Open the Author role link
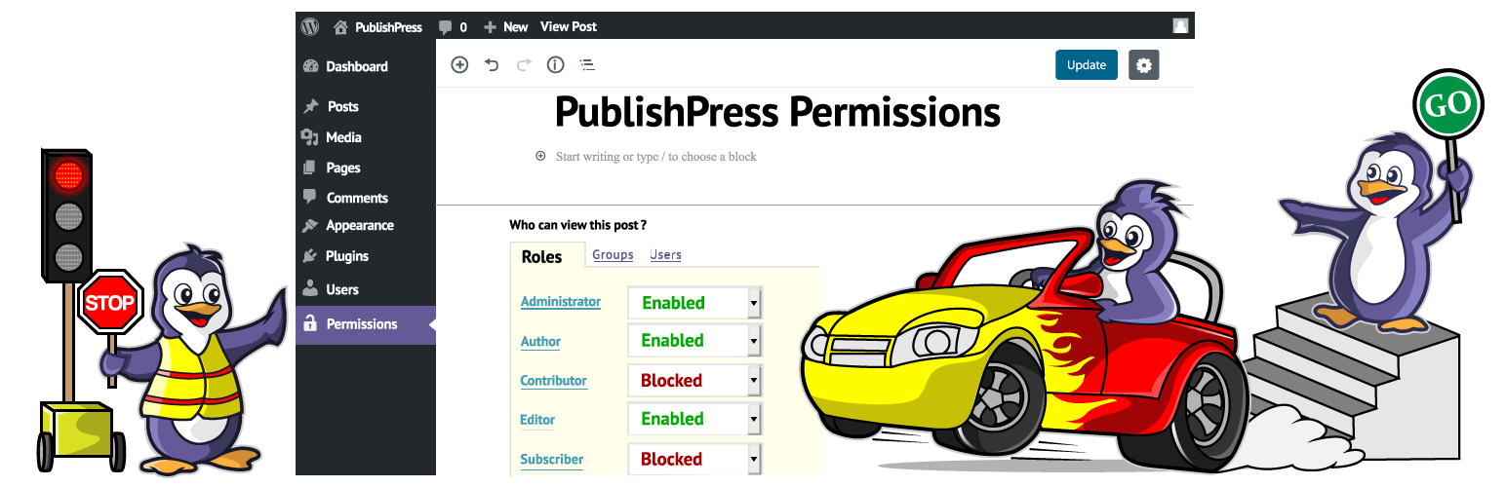 click(541, 342)
